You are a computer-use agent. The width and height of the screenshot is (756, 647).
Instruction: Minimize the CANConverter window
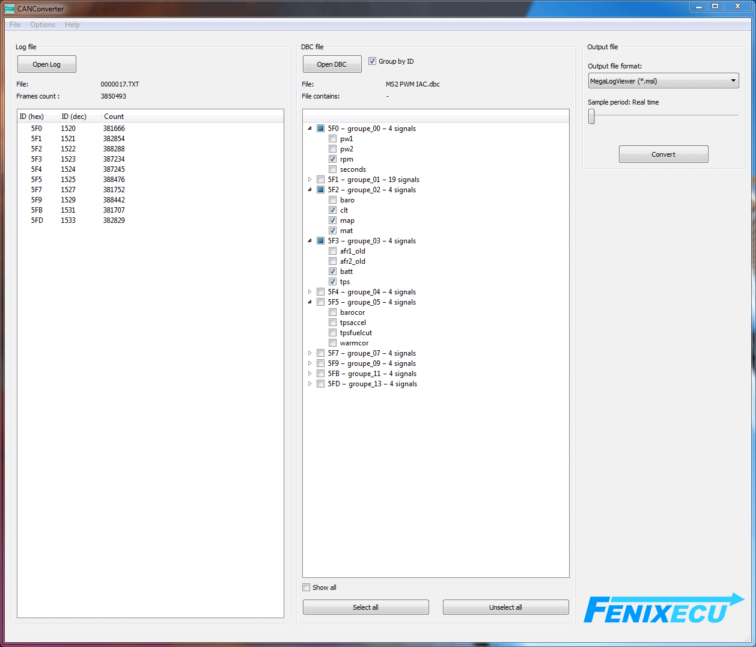[x=698, y=7]
